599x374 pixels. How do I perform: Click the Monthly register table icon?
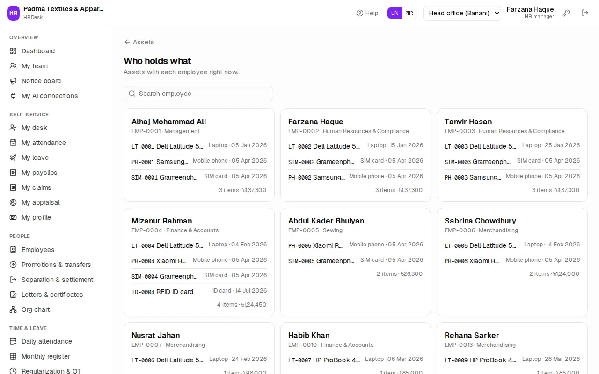(x=13, y=356)
